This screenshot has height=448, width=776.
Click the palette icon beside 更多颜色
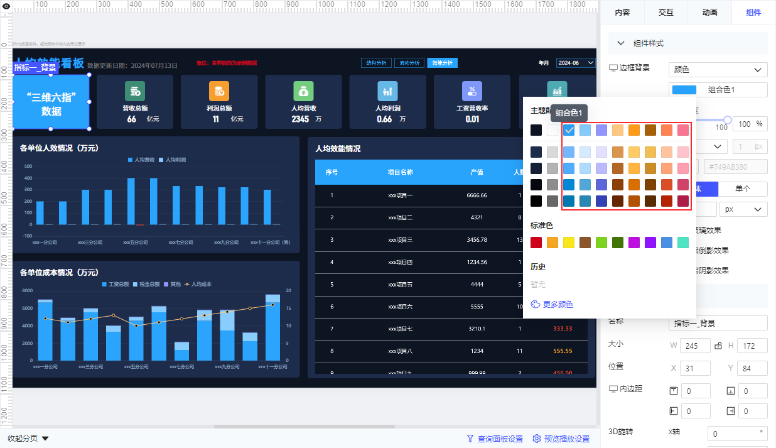tap(536, 304)
